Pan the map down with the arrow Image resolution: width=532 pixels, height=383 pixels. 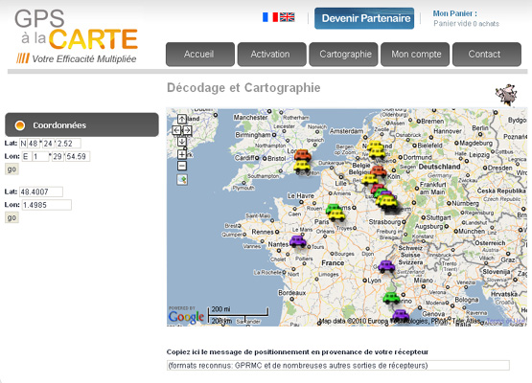[x=182, y=142]
